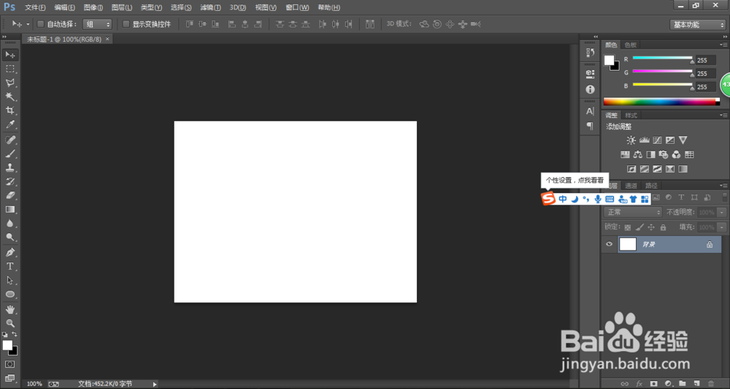Screen dimensions: 730x389
Task: Toggle lock transparent pixels
Action: [628, 227]
